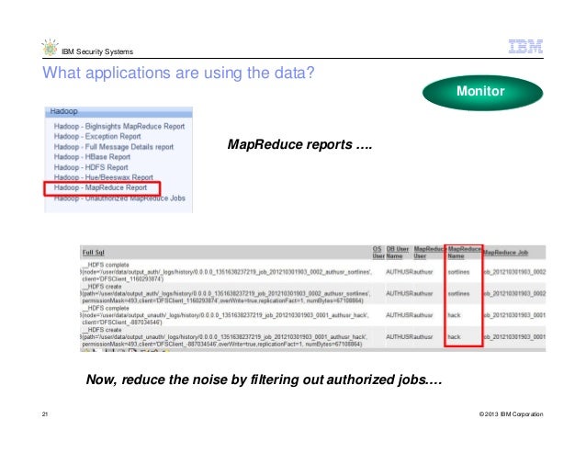Click Full Sql text of HDFS complete hack row

click(x=225, y=315)
